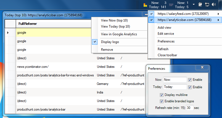222x118 pixels.
Task: Click the Today: 141 counter in toolbar
Action: coord(157,7)
